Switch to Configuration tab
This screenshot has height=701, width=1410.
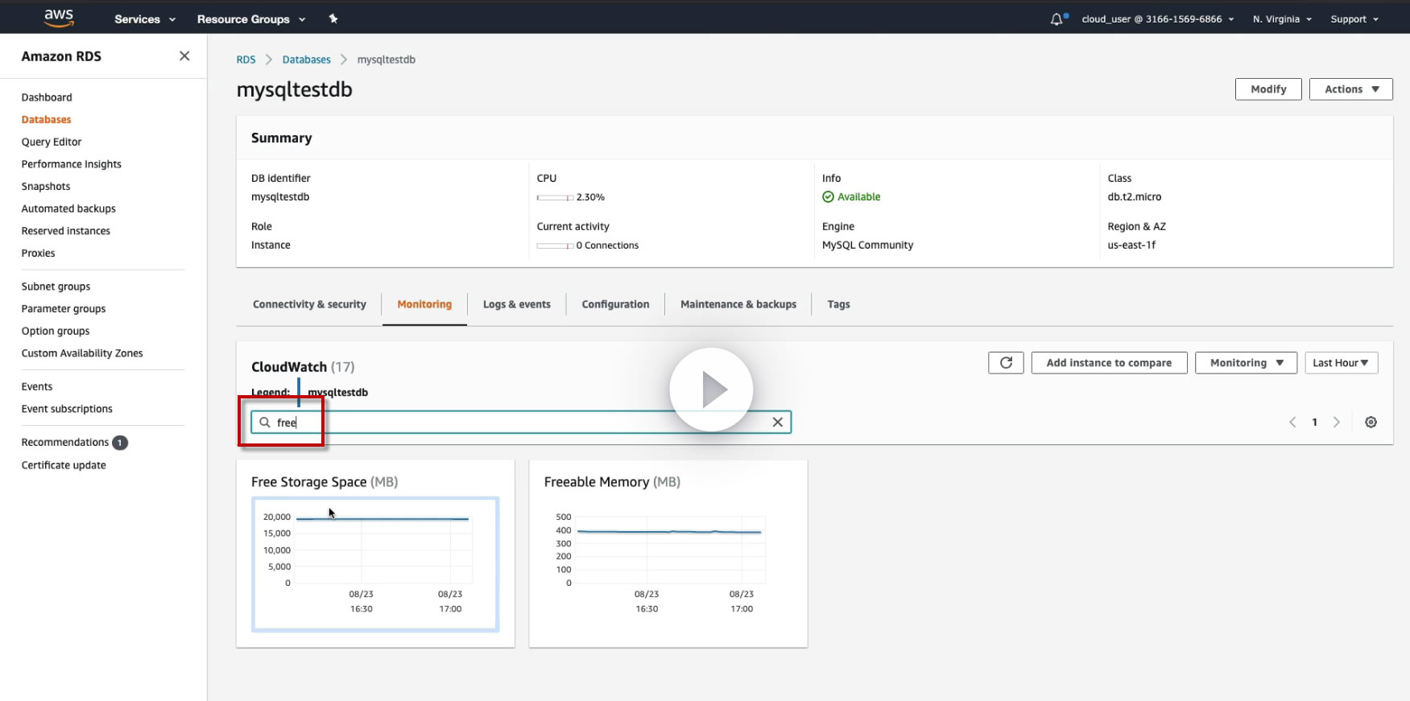[615, 304]
